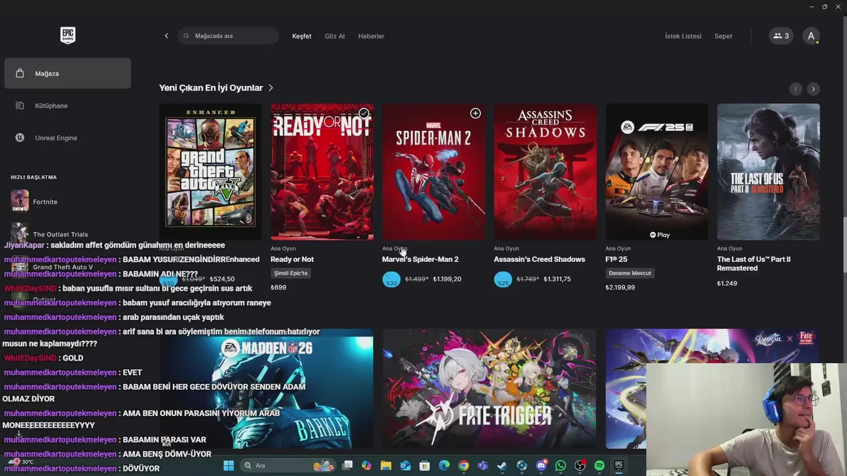Switch to the Göz At tab
This screenshot has height=476, width=847.
335,36
